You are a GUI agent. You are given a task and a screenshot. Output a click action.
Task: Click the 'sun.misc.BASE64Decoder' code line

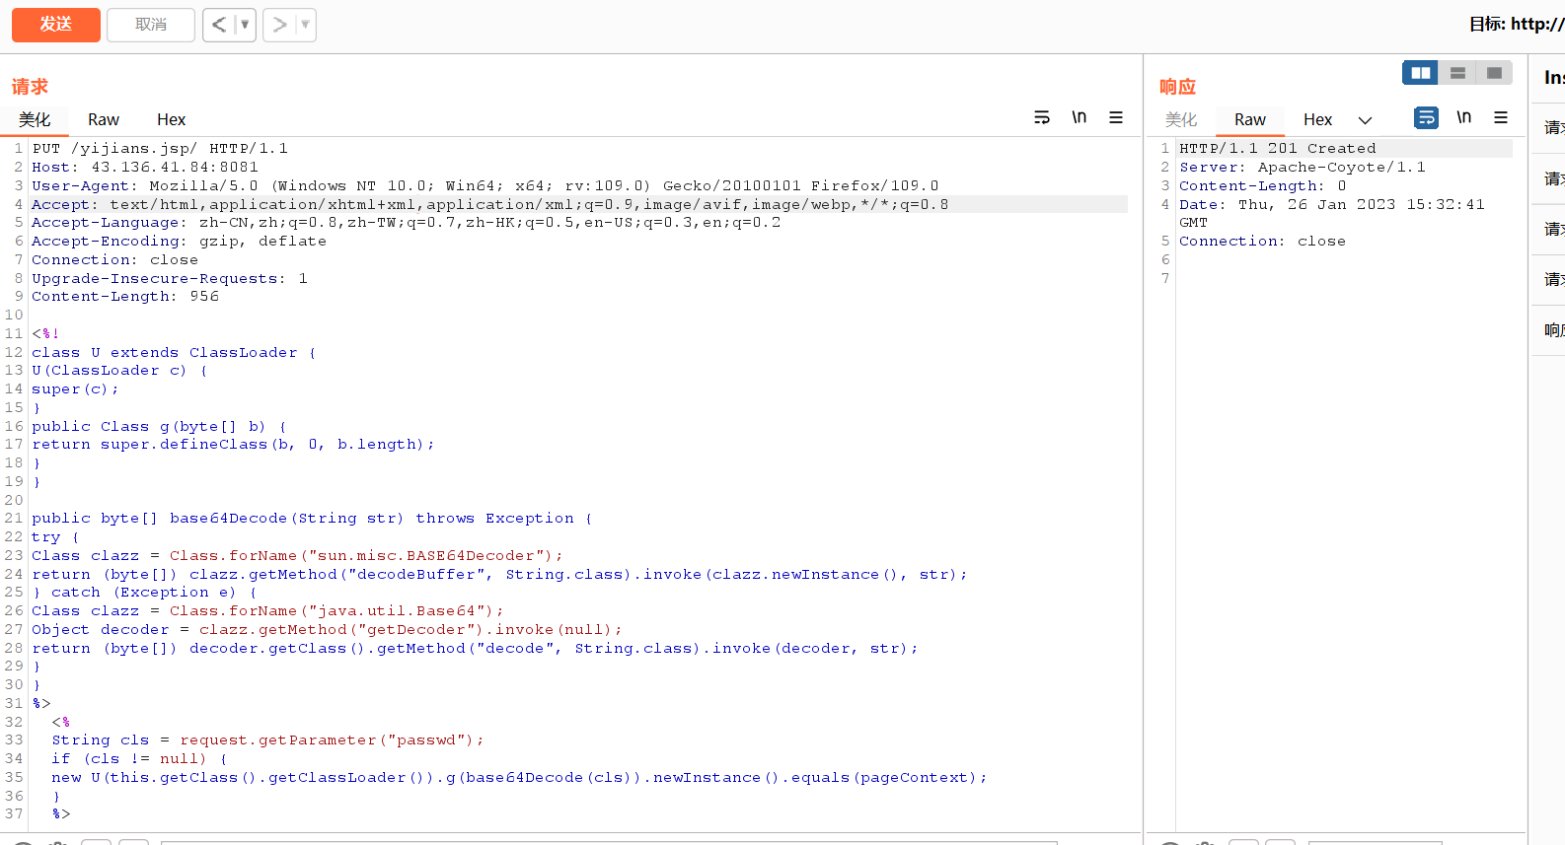pos(297,556)
